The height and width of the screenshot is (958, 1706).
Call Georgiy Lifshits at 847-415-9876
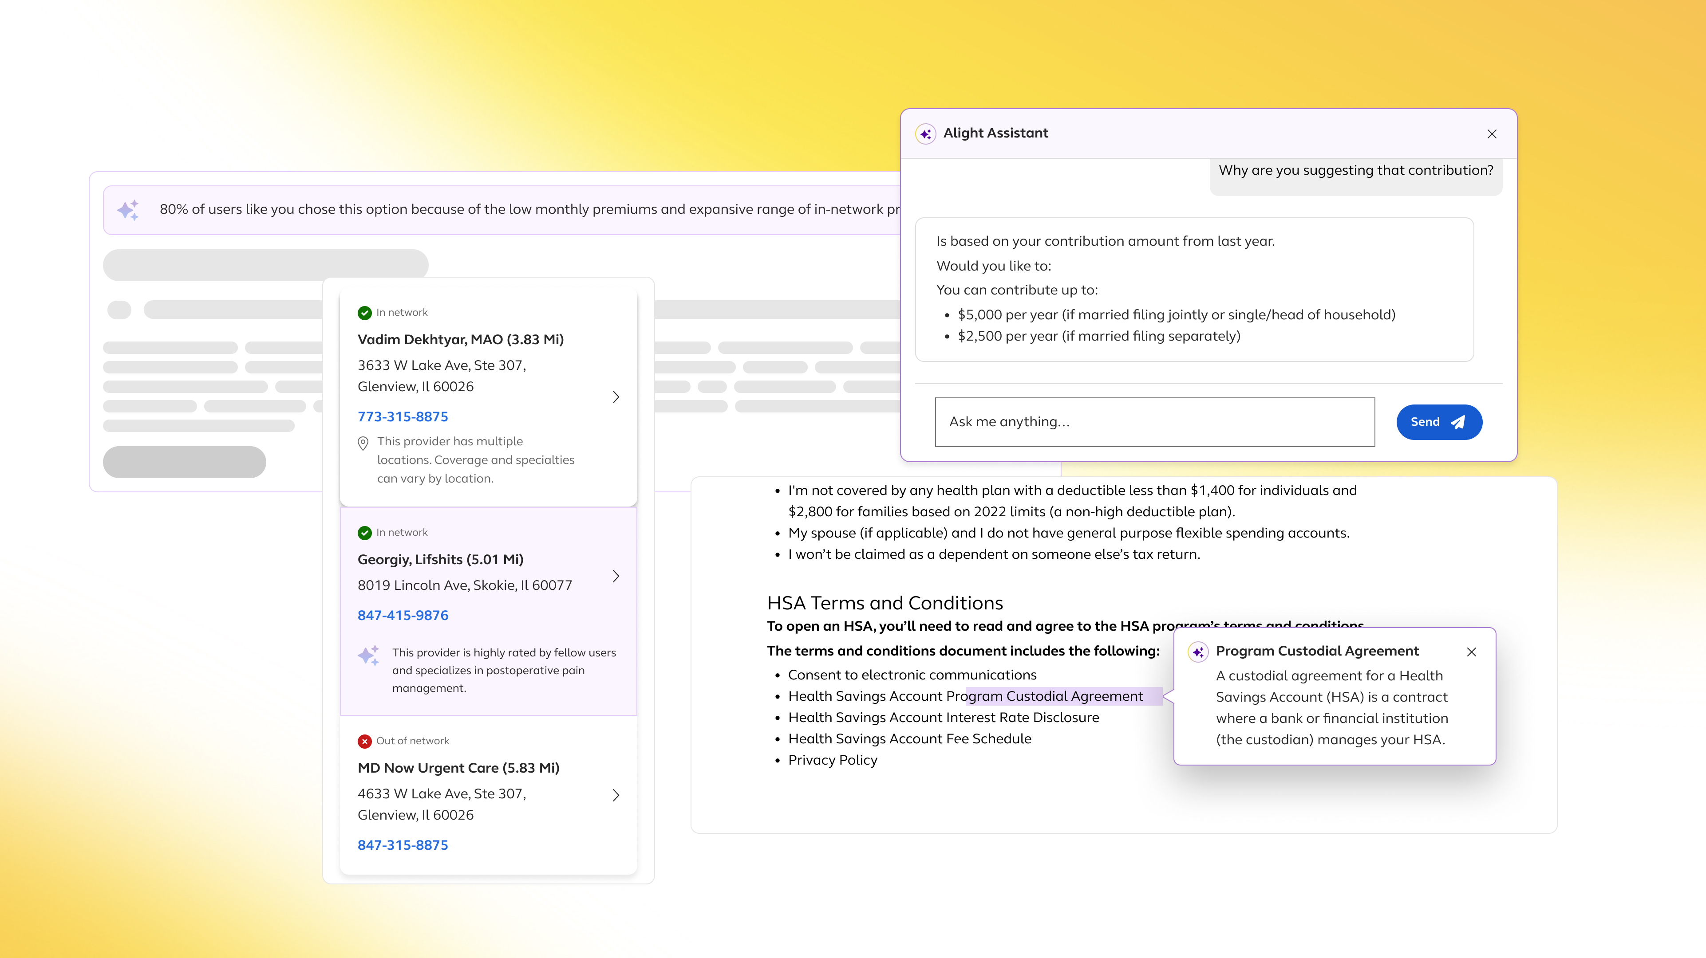tap(403, 615)
